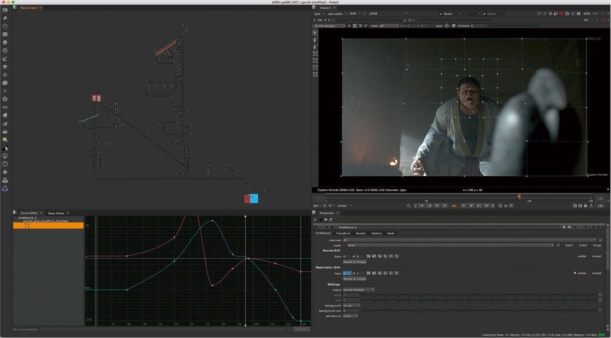
Task: Click Destination Grid Resize to Image button
Action: tap(354, 279)
